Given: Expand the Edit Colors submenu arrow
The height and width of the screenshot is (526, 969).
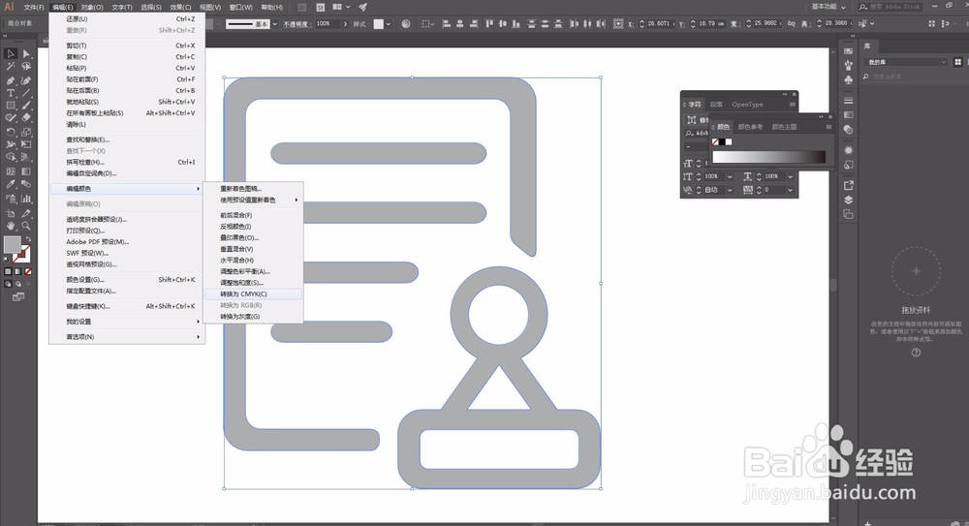Looking at the screenshot, I should 199,189.
